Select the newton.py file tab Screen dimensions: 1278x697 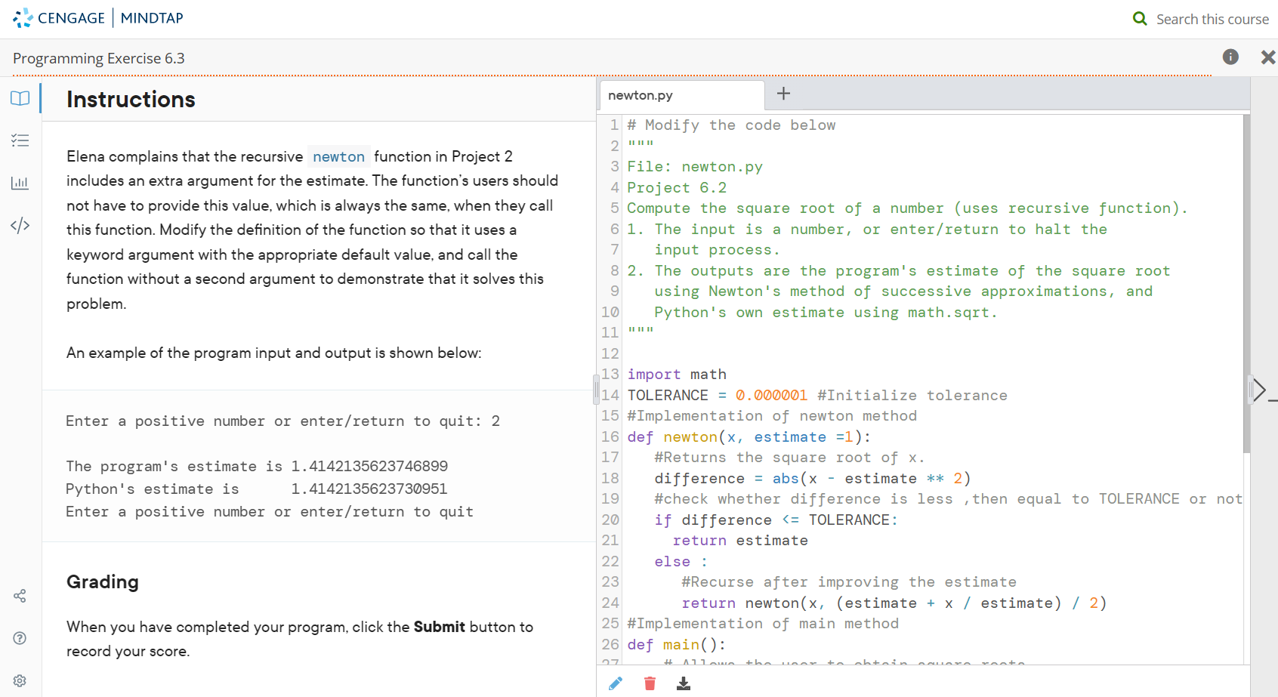pyautogui.click(x=682, y=95)
